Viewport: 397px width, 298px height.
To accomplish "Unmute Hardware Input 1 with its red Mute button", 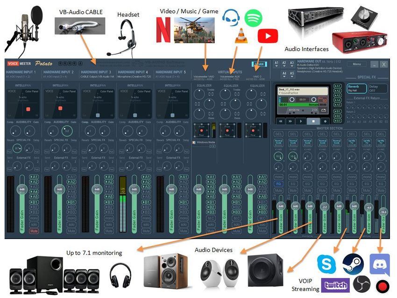I will click(34, 231).
